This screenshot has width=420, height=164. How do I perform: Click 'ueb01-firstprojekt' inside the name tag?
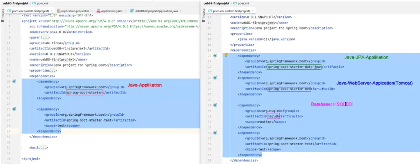(x=258, y=23)
